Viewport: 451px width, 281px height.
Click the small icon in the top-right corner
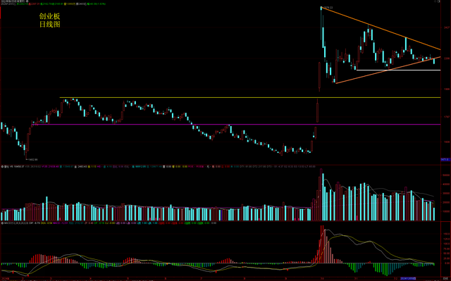(438, 1)
